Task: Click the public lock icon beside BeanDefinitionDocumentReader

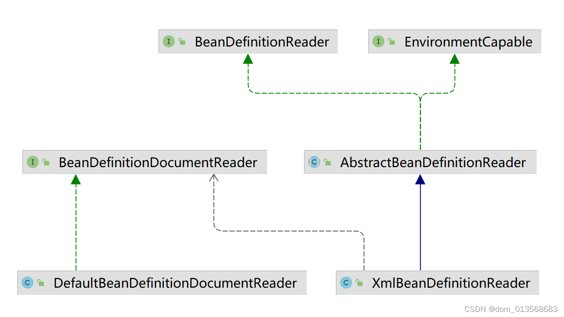Action: coord(46,162)
